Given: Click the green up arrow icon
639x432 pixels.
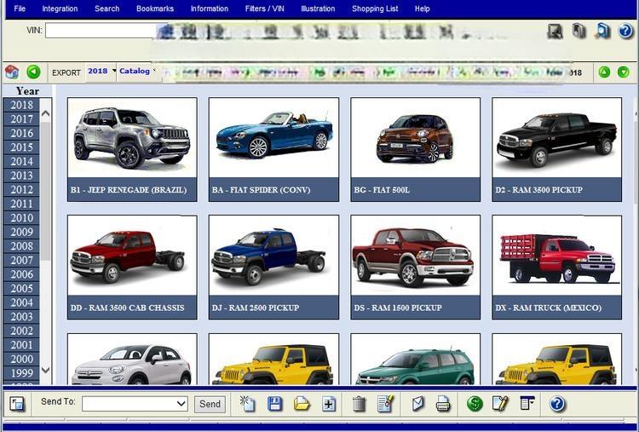Looking at the screenshot, I should [604, 72].
